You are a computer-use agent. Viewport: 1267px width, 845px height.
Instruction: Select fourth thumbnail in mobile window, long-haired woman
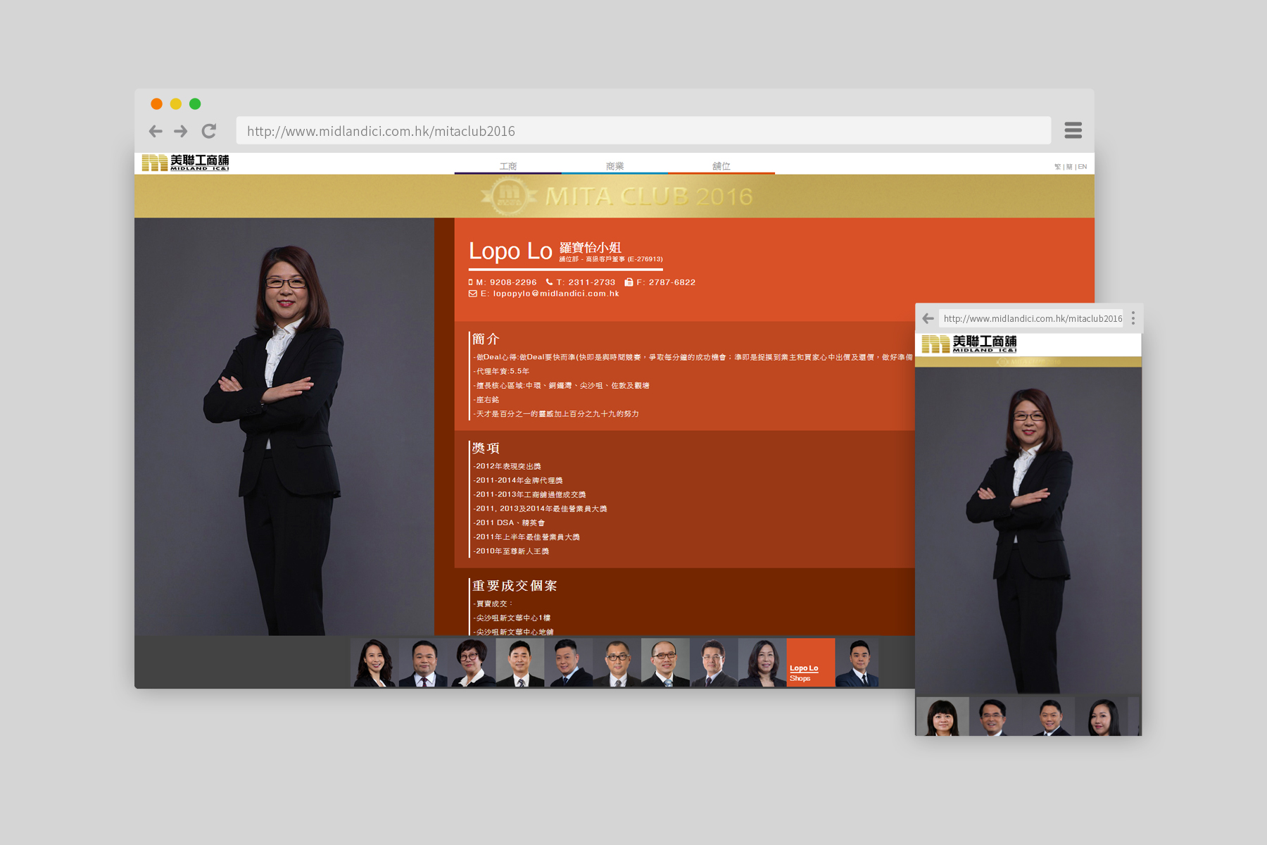coord(1102,716)
